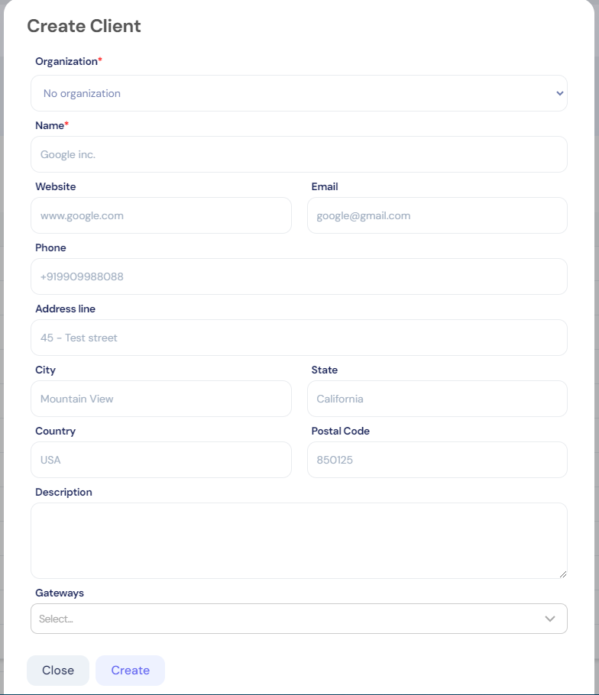This screenshot has height=695, width=599.
Task: Click the Name input field
Action: (299, 154)
